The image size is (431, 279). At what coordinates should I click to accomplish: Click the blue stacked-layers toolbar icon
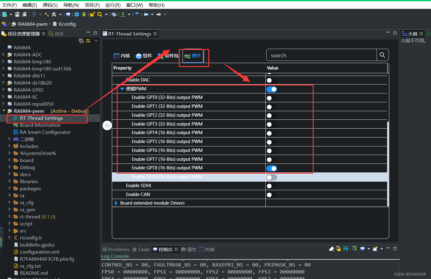click(137, 14)
